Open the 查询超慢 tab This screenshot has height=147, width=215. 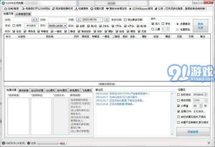coord(24,90)
